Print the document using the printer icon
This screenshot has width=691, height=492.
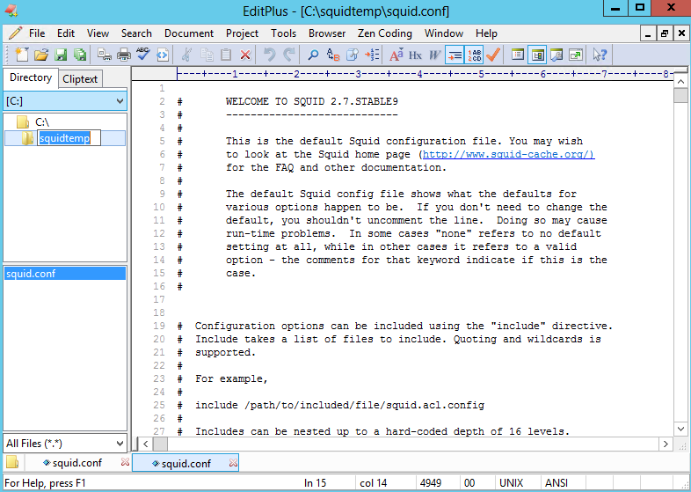[x=124, y=55]
